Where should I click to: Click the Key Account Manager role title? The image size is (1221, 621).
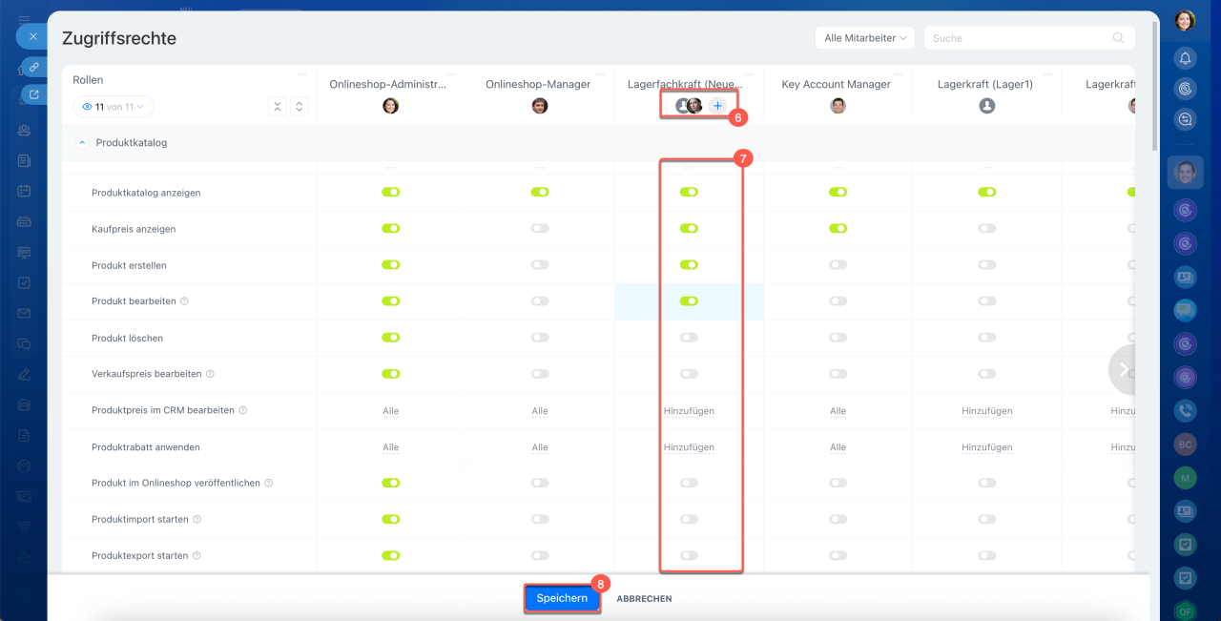point(837,84)
